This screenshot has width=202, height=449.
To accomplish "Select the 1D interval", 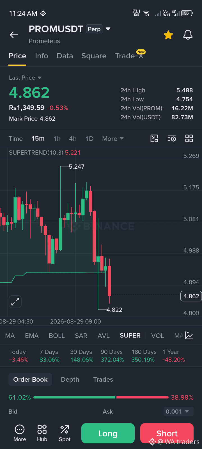I will (x=89, y=139).
